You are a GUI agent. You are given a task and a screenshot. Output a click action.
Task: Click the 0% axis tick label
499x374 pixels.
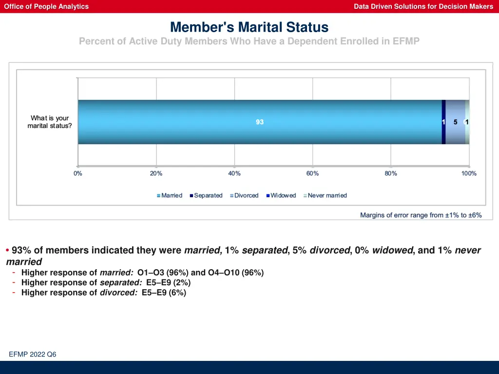[x=78, y=174]
